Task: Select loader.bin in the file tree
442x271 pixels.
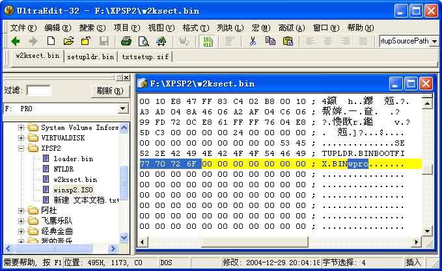Action: pyautogui.click(x=74, y=159)
